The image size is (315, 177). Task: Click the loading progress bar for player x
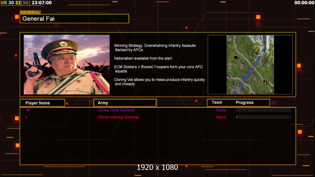tap(264, 117)
